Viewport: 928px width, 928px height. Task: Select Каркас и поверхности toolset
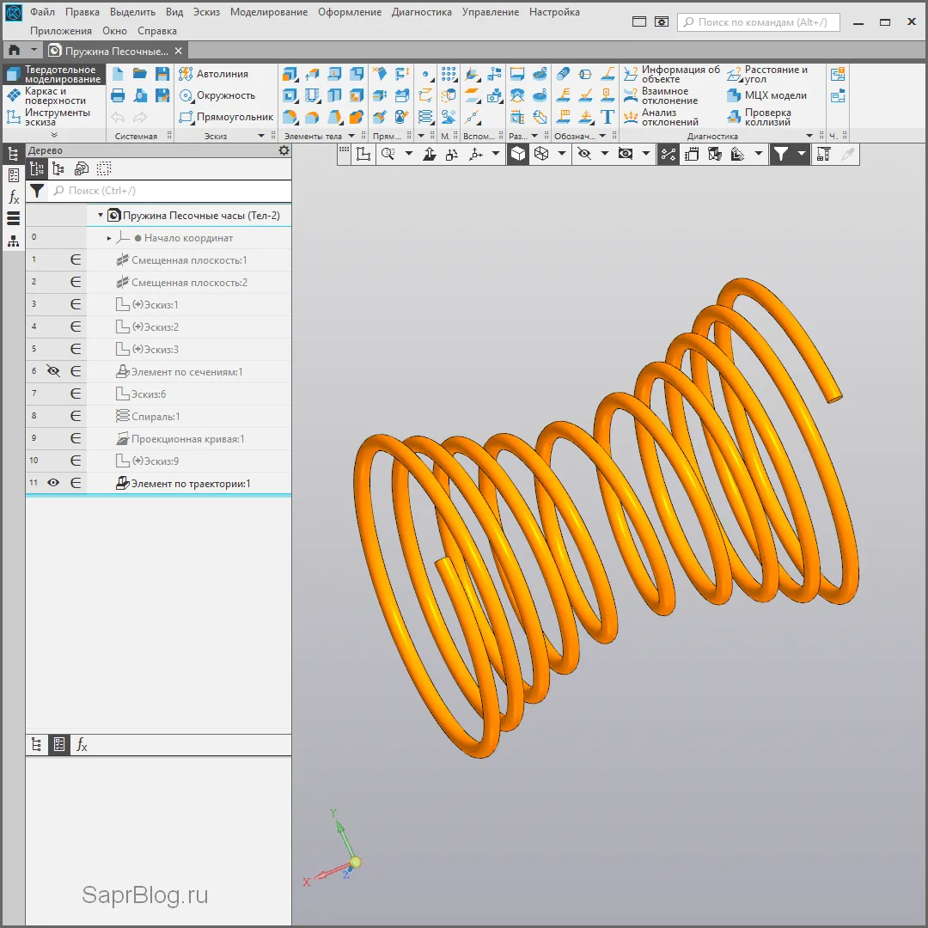pos(55,95)
